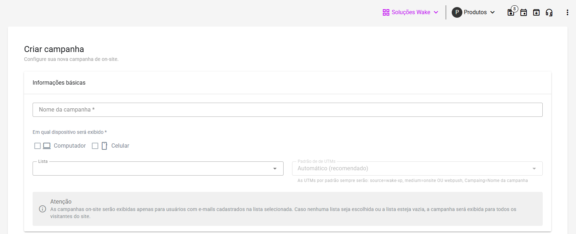Click the calendar icon with the 8 badge
Viewport: 576px width, 234px height.
coord(511,12)
